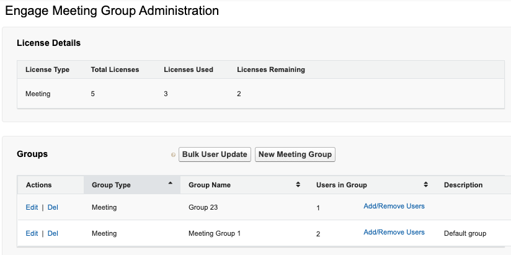Delete Meeting Group 1 using the Del link
Screen dimensions: 511x255
click(x=53, y=233)
